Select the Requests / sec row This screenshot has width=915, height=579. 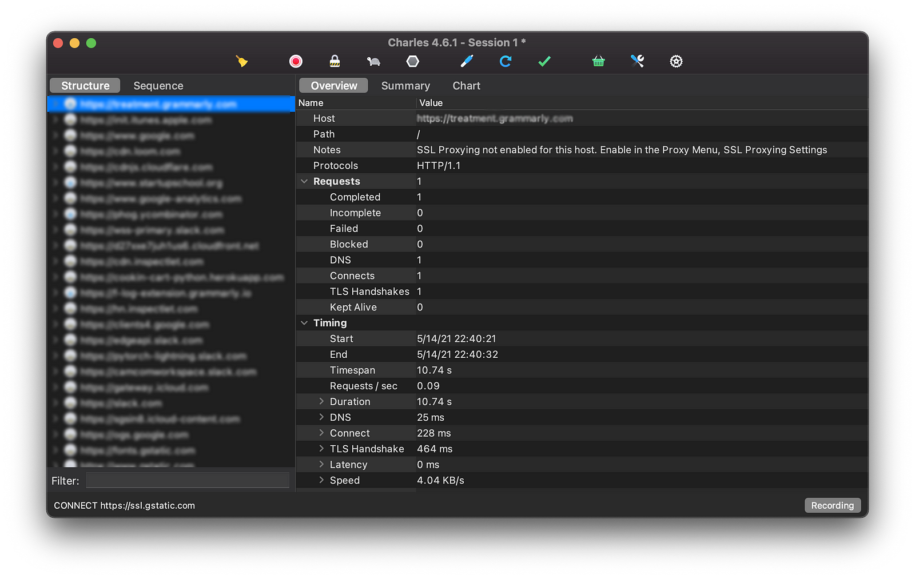coord(582,386)
